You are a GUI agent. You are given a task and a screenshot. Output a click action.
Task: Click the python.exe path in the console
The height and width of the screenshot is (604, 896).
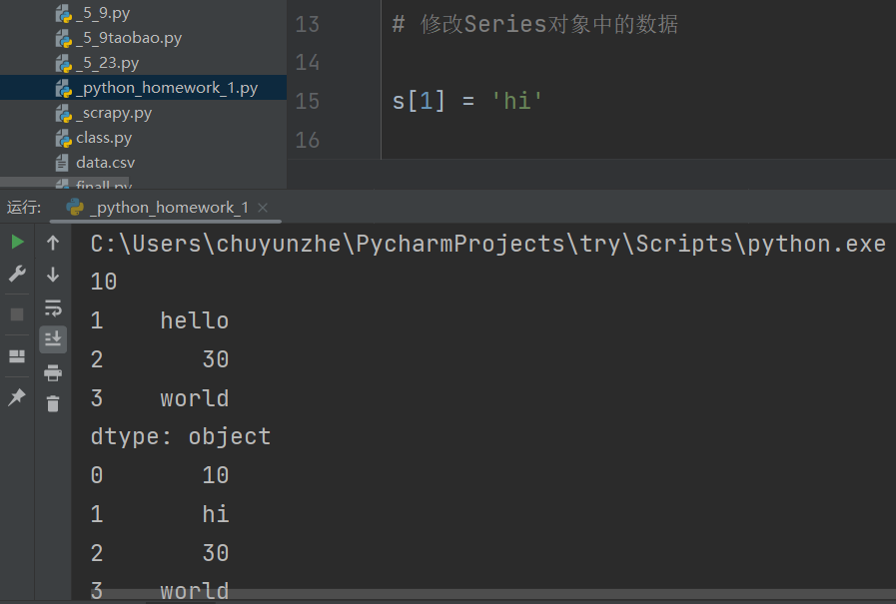click(x=487, y=244)
